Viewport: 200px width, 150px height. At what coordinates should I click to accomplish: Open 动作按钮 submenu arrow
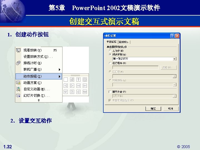[59, 76]
